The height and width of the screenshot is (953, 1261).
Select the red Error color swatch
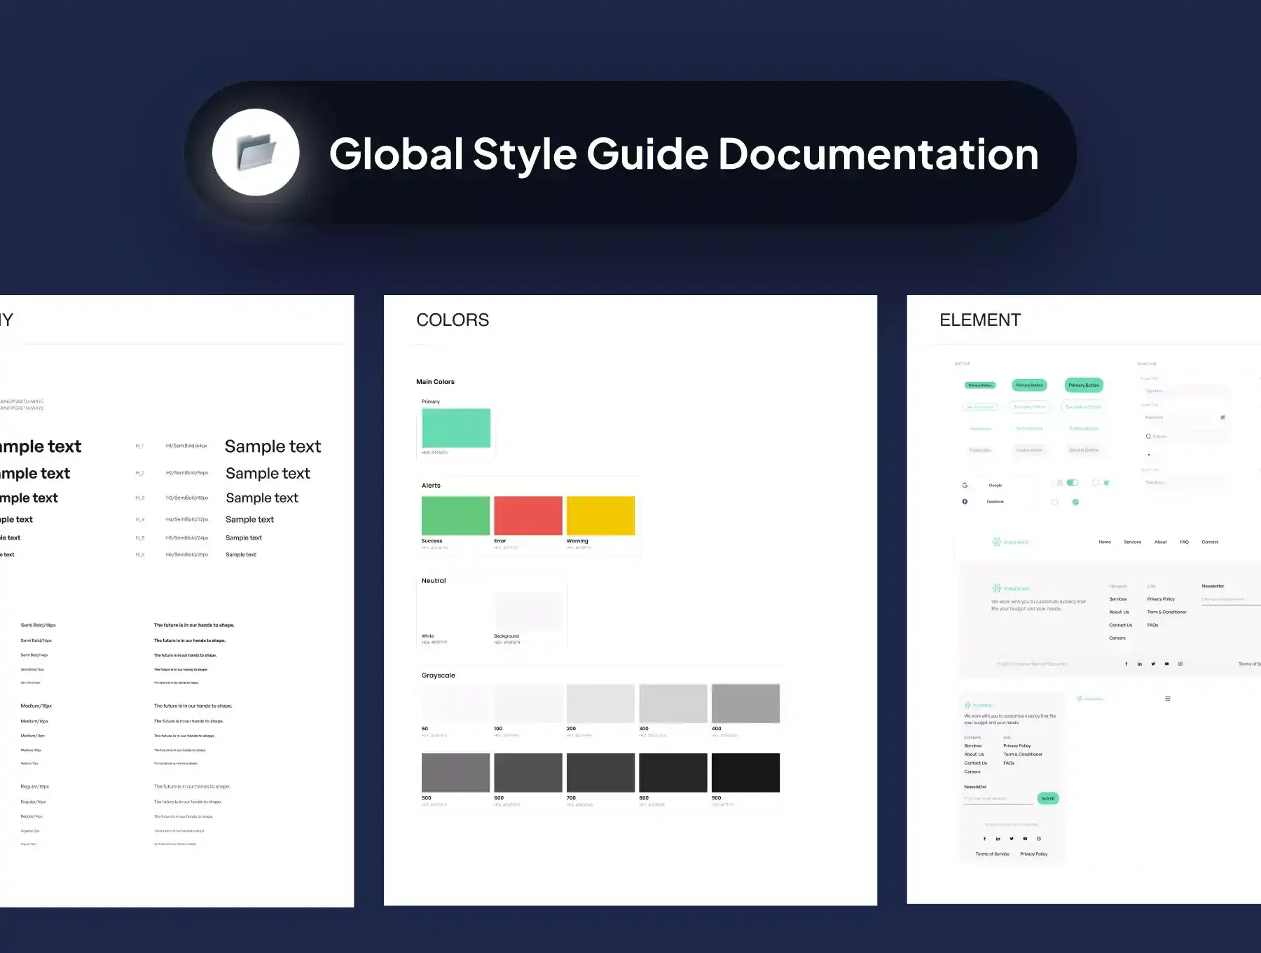coord(528,516)
